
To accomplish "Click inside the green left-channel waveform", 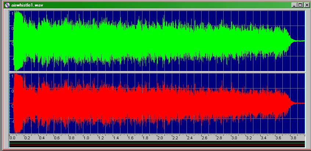I will tap(157, 41).
